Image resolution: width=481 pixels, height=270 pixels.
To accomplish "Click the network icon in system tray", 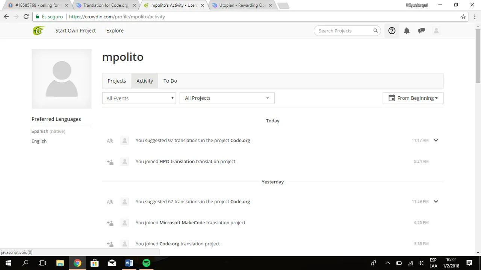I will (x=410, y=263).
